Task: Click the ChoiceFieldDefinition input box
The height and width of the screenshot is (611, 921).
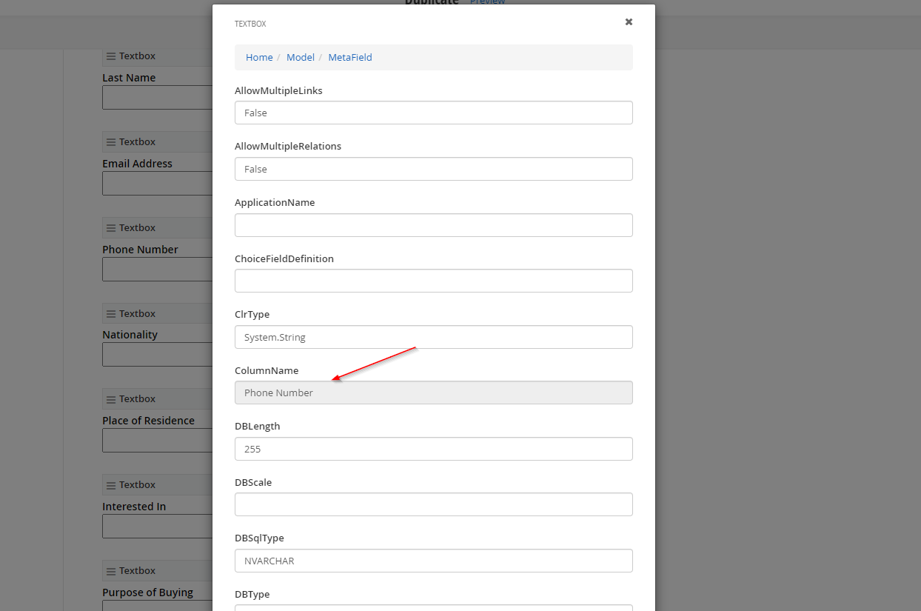Action: pos(433,281)
